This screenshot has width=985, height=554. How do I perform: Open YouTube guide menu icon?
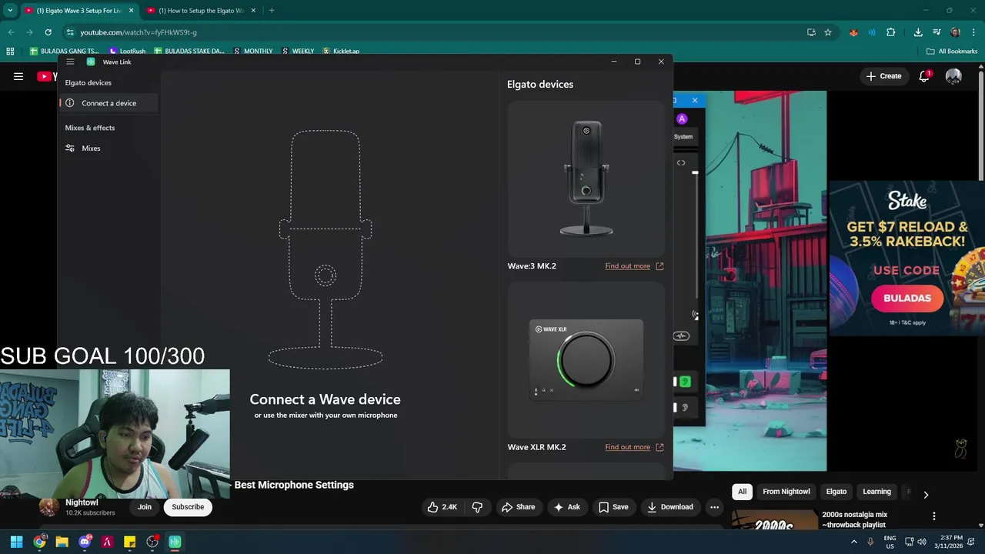[x=18, y=76]
